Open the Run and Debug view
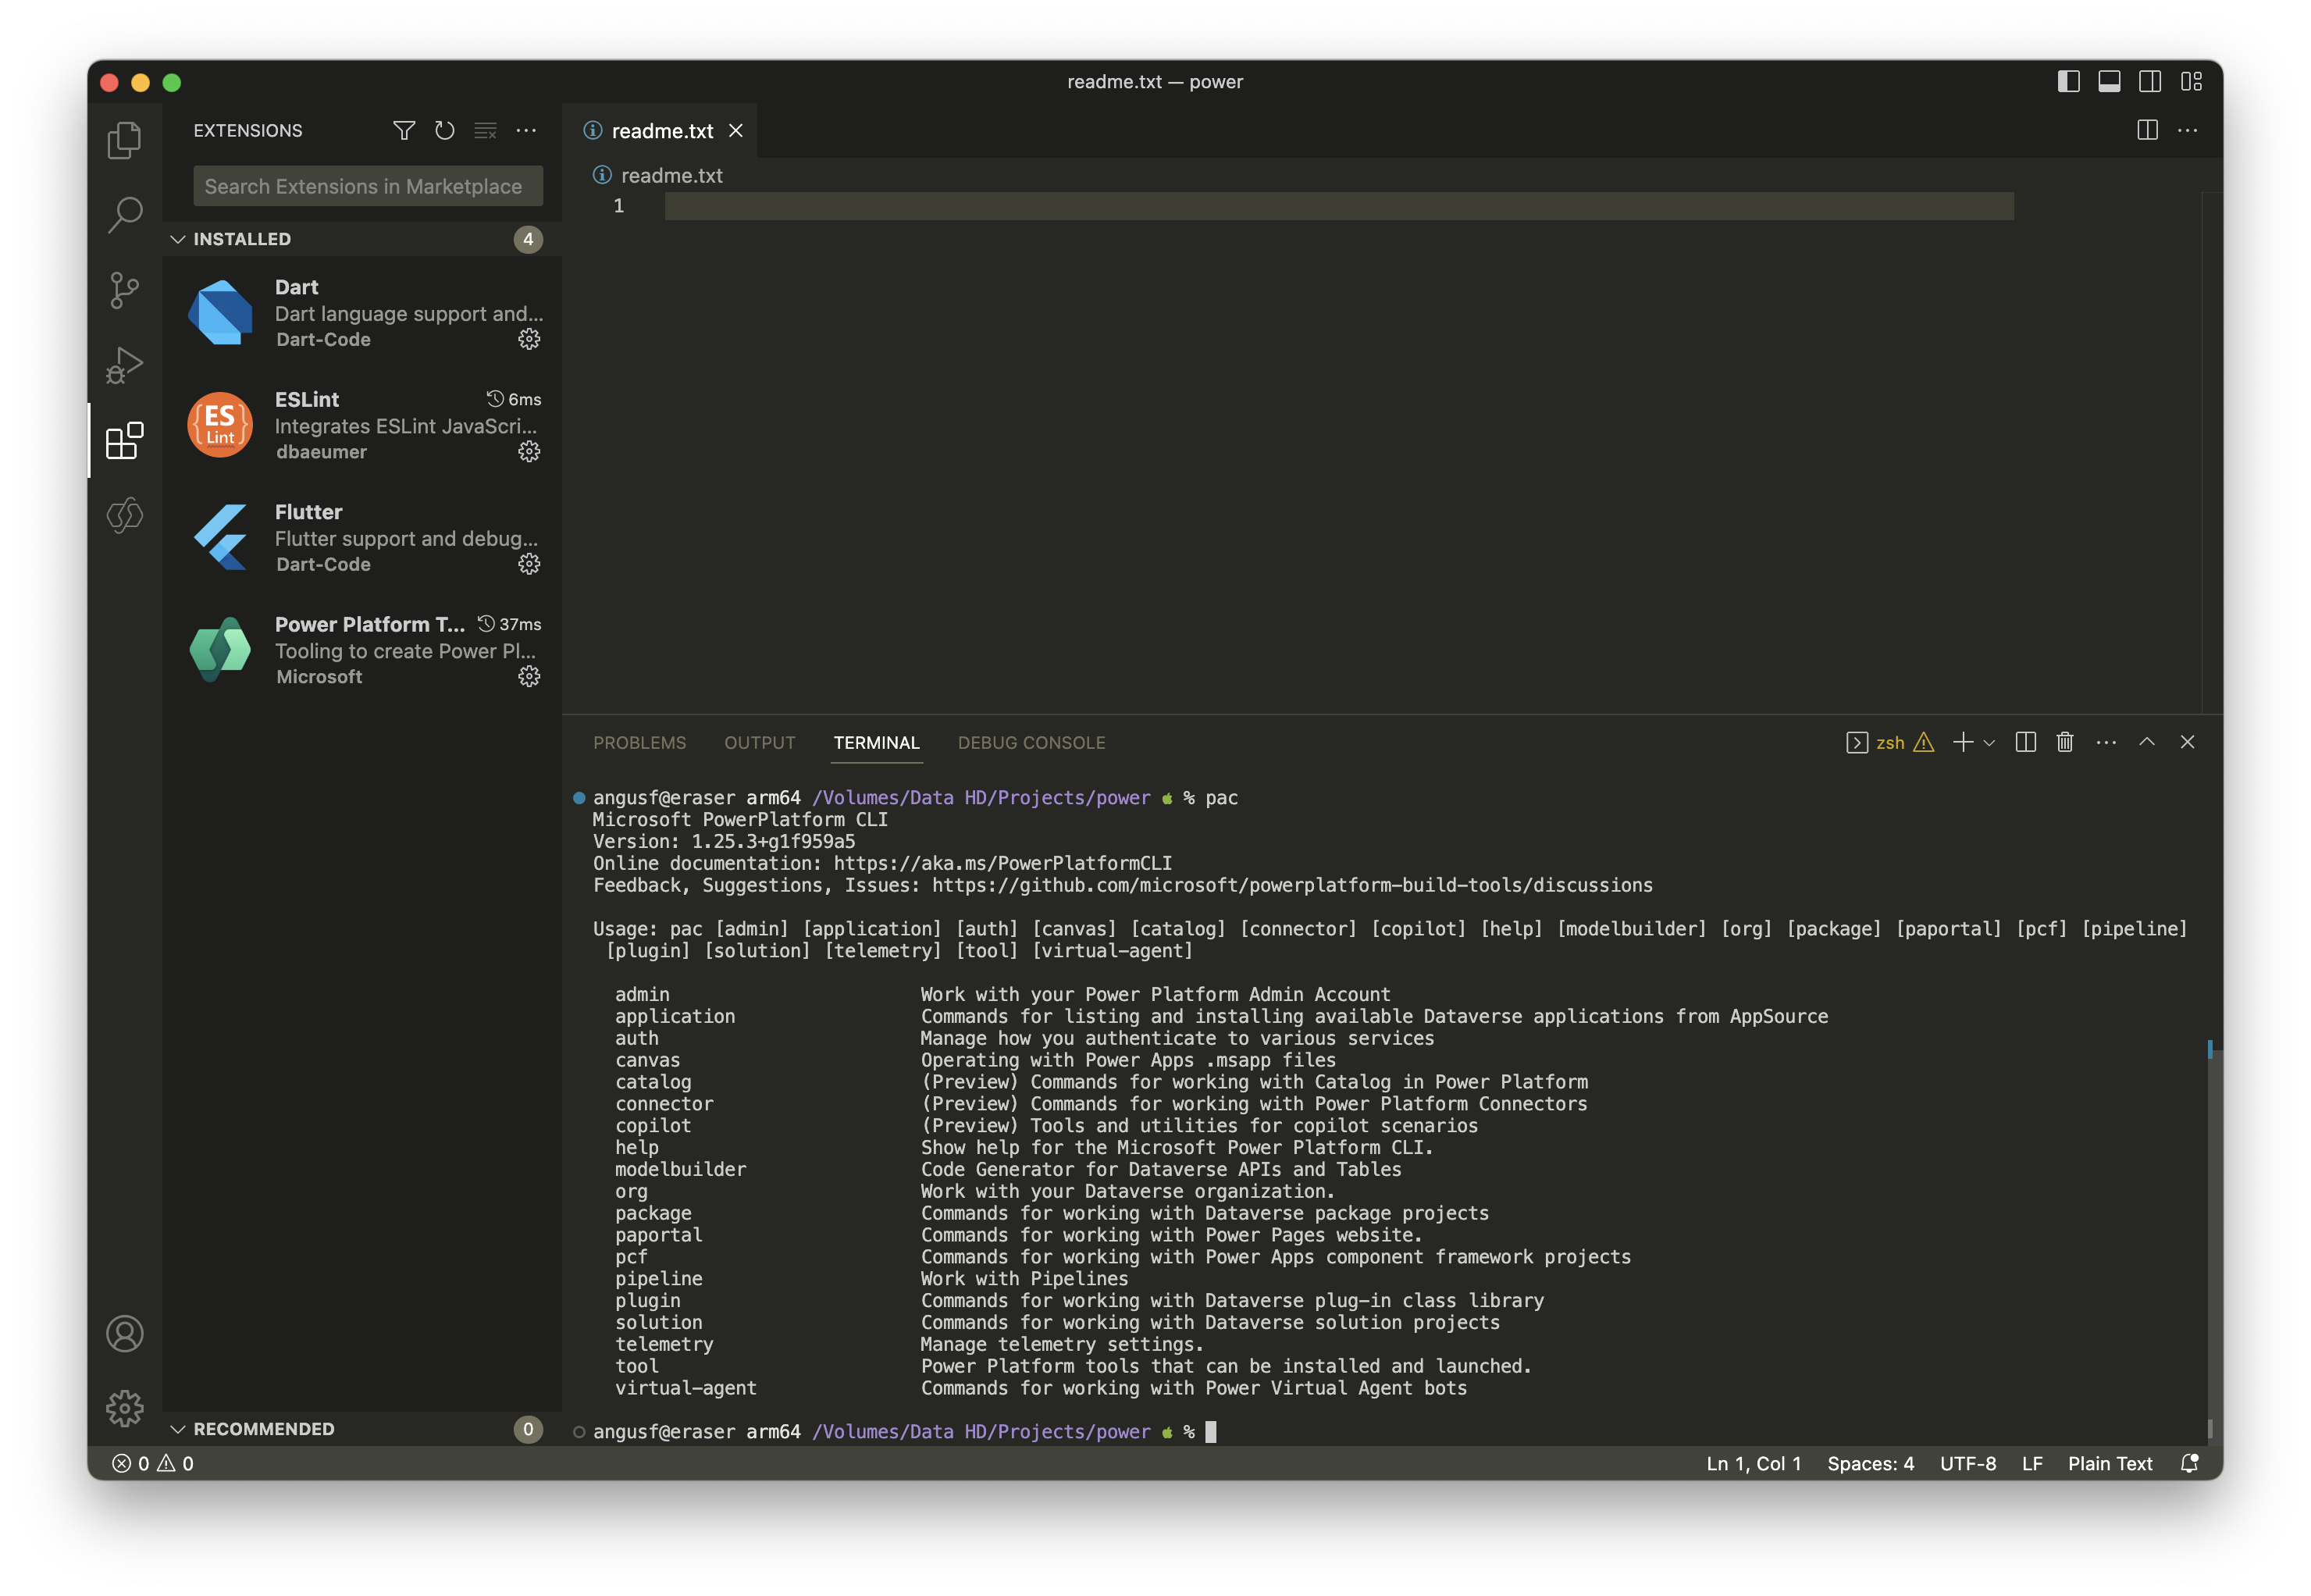 [x=124, y=364]
